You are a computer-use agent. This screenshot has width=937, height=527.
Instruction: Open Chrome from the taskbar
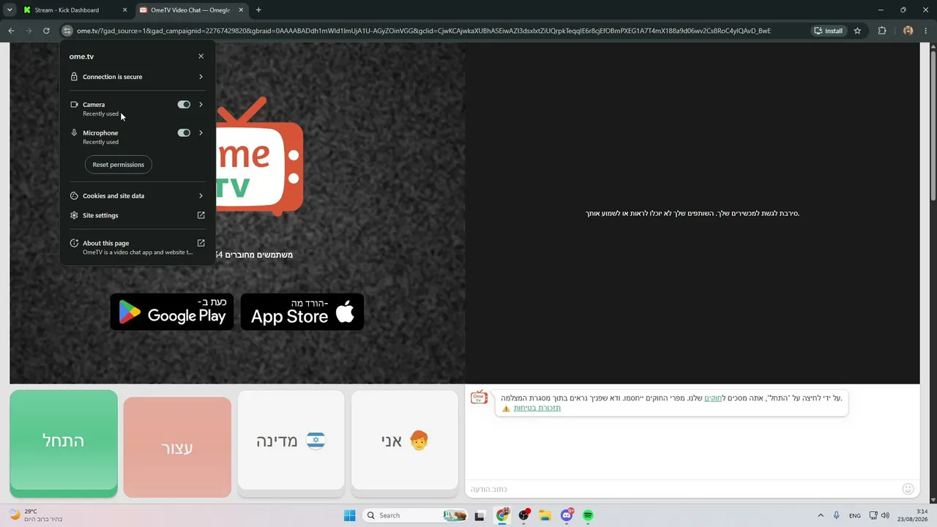(x=501, y=515)
